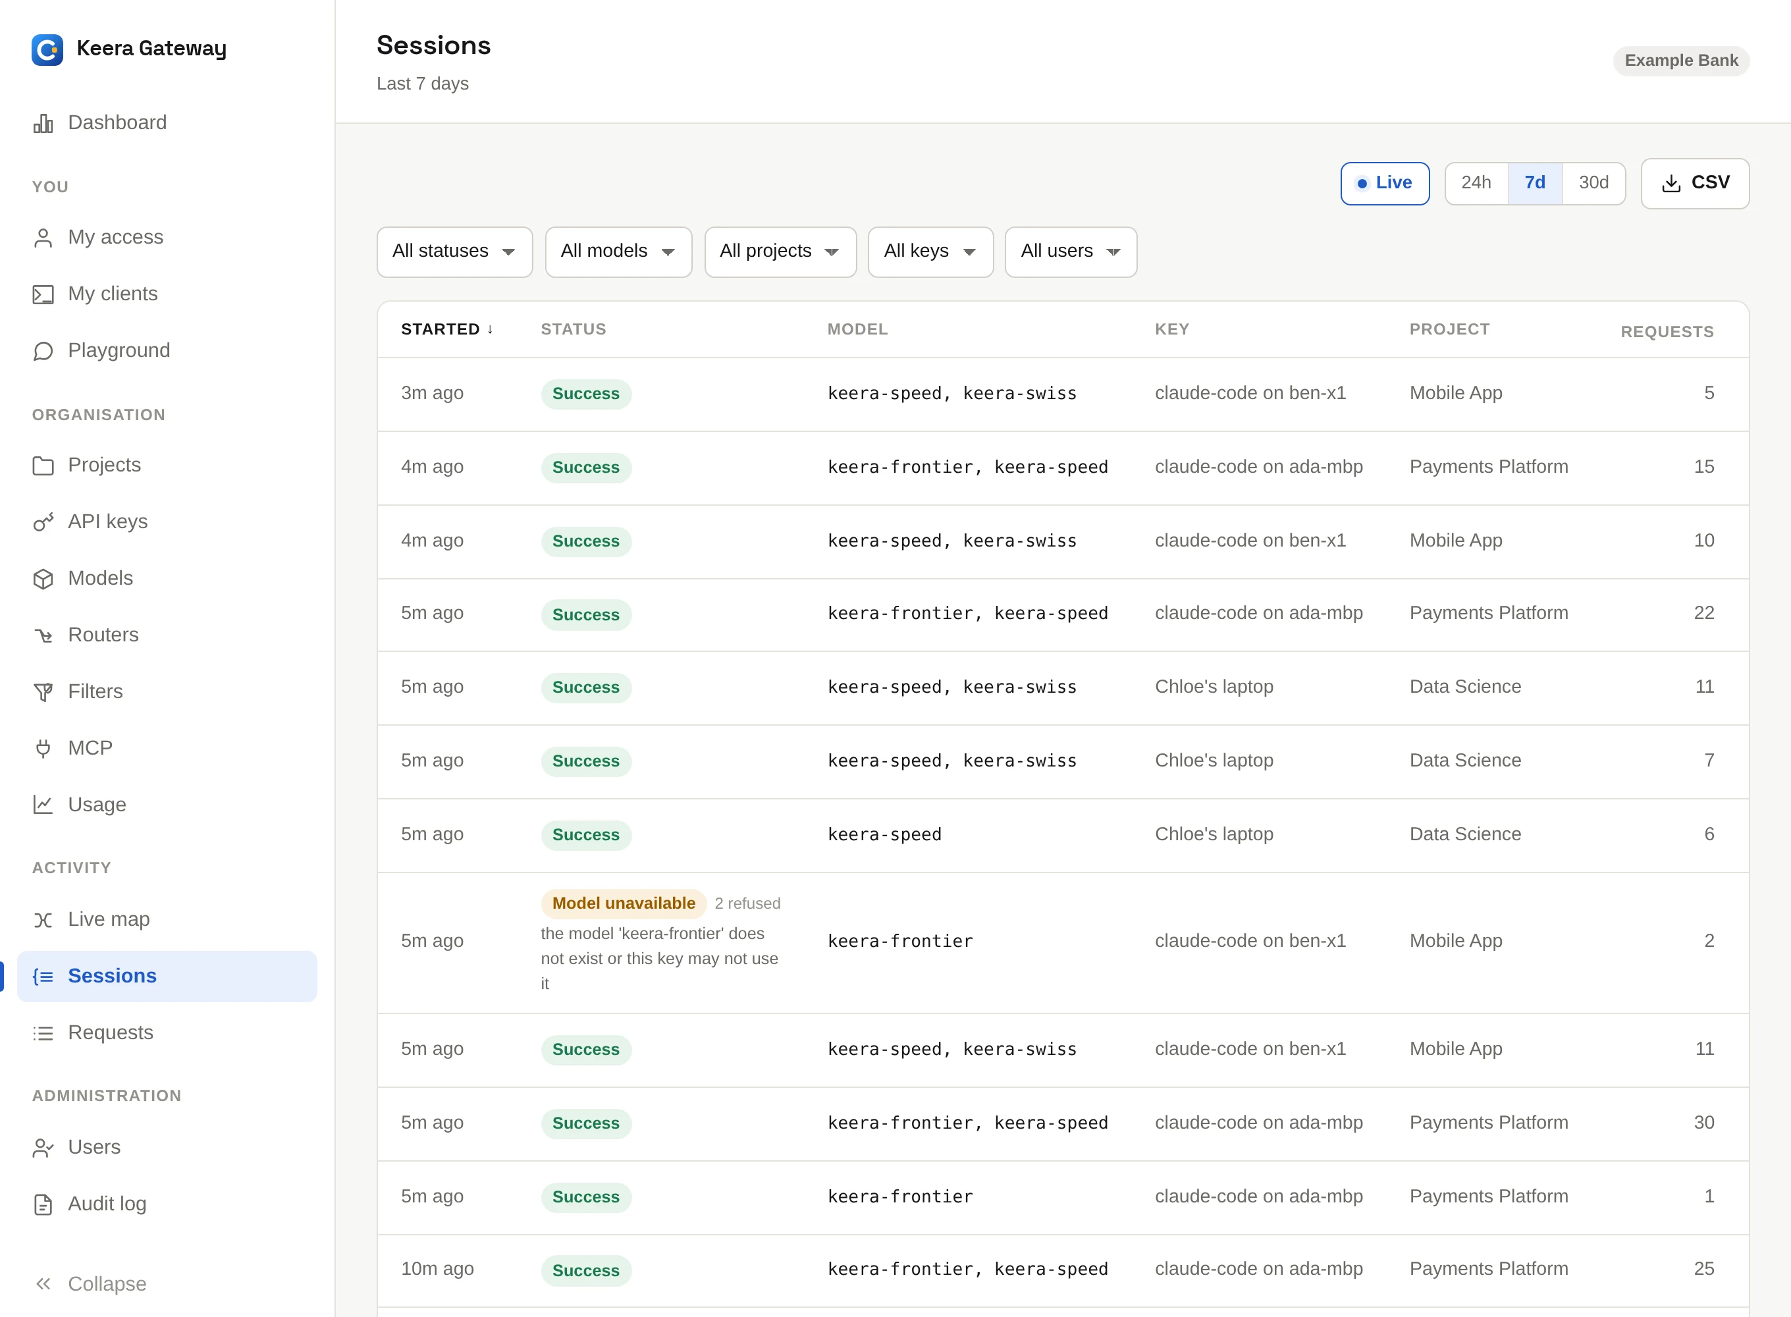Click the Keera Gateway logo icon
Image resolution: width=1791 pixels, height=1317 pixels.
point(47,49)
